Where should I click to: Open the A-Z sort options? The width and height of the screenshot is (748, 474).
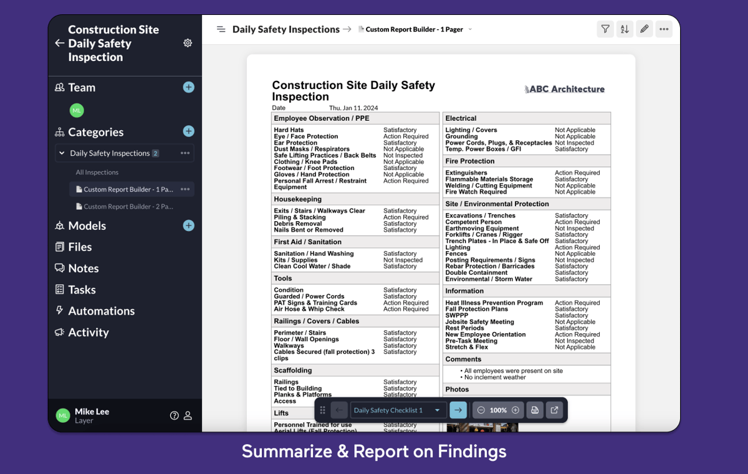click(625, 29)
